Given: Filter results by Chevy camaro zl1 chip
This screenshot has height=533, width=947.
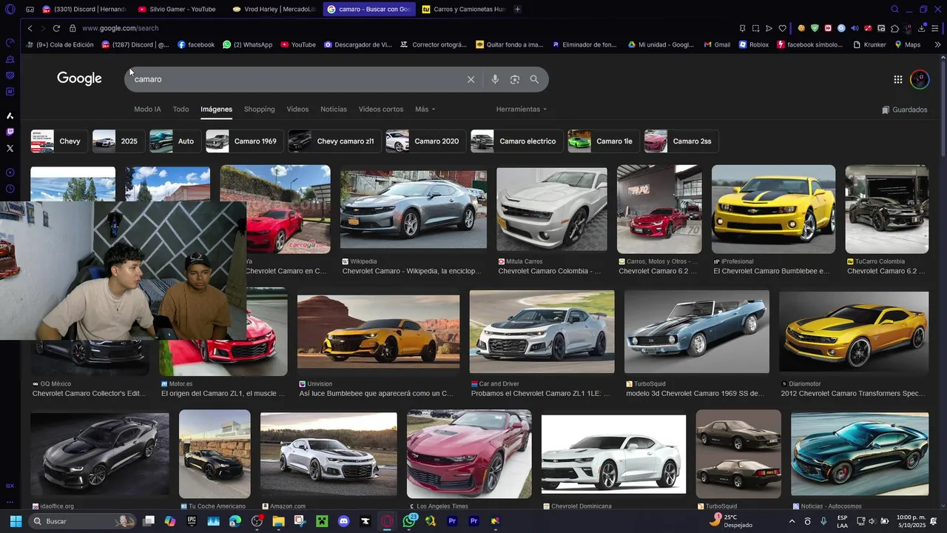Looking at the screenshot, I should click(x=333, y=141).
